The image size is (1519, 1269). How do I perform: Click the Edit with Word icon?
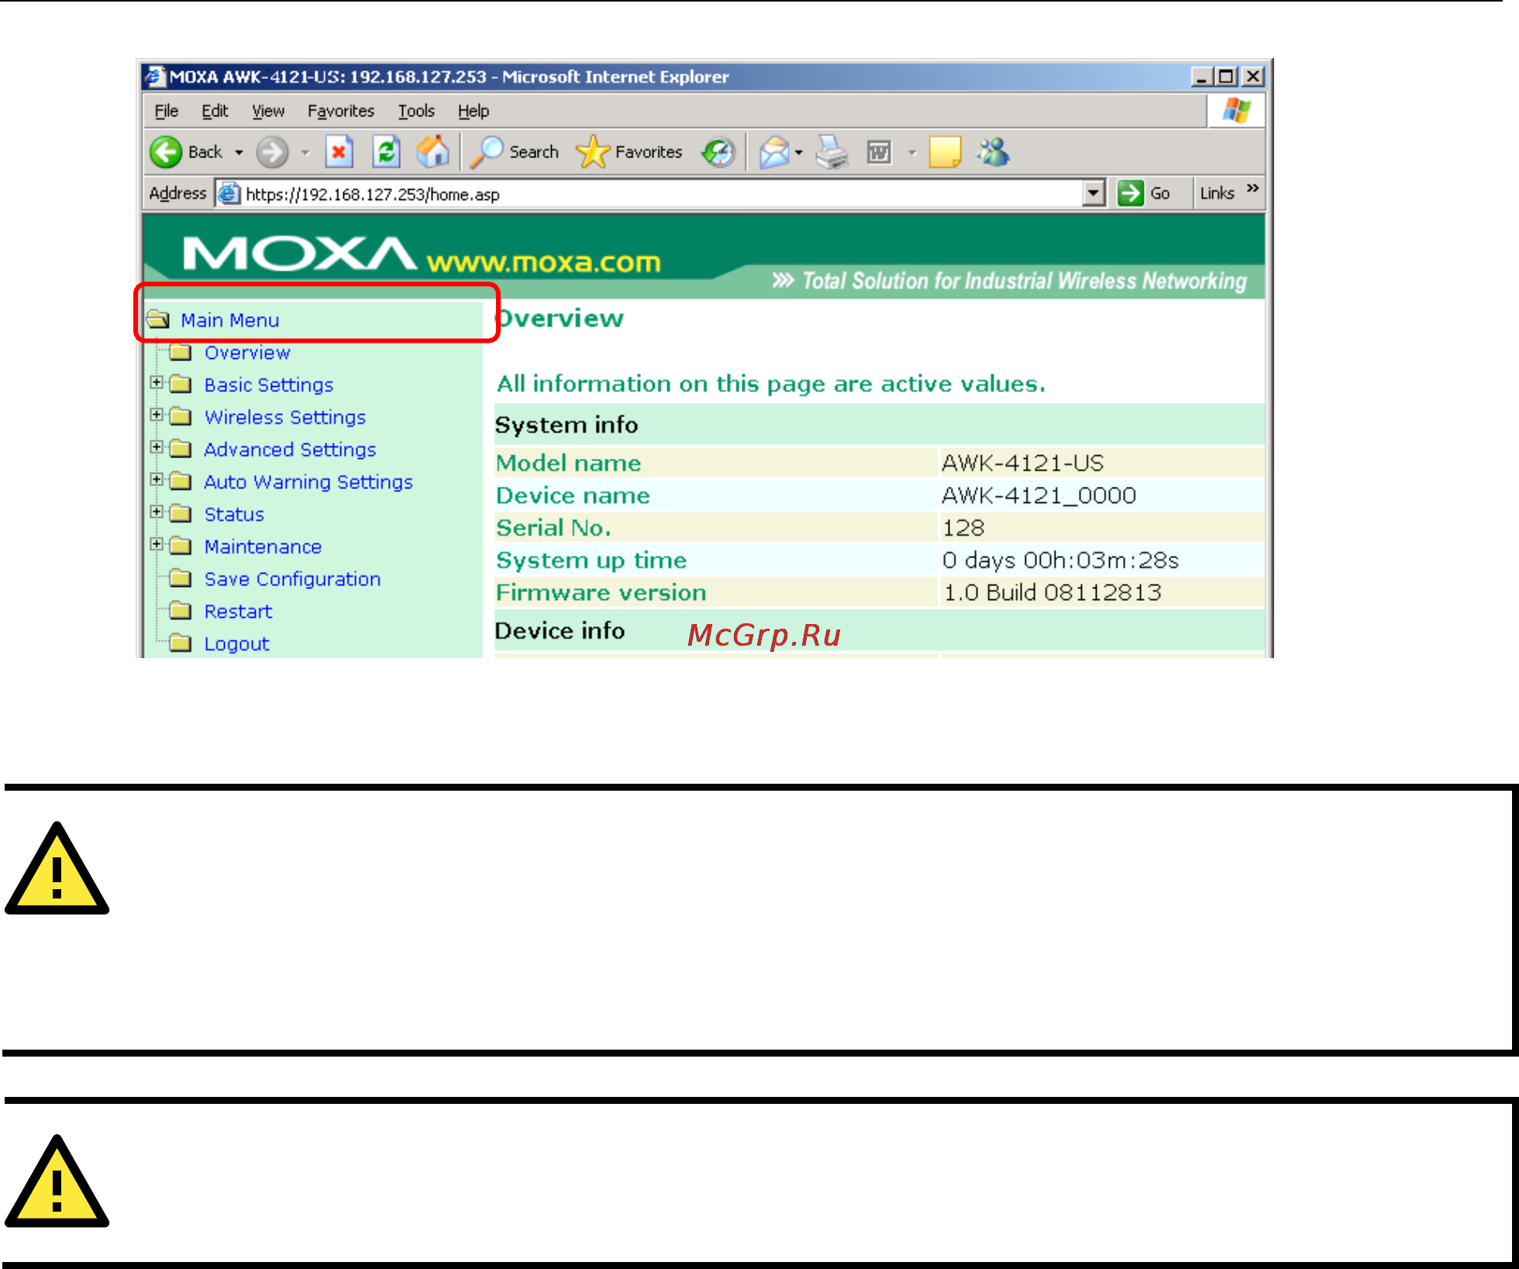pyautogui.click(x=879, y=153)
